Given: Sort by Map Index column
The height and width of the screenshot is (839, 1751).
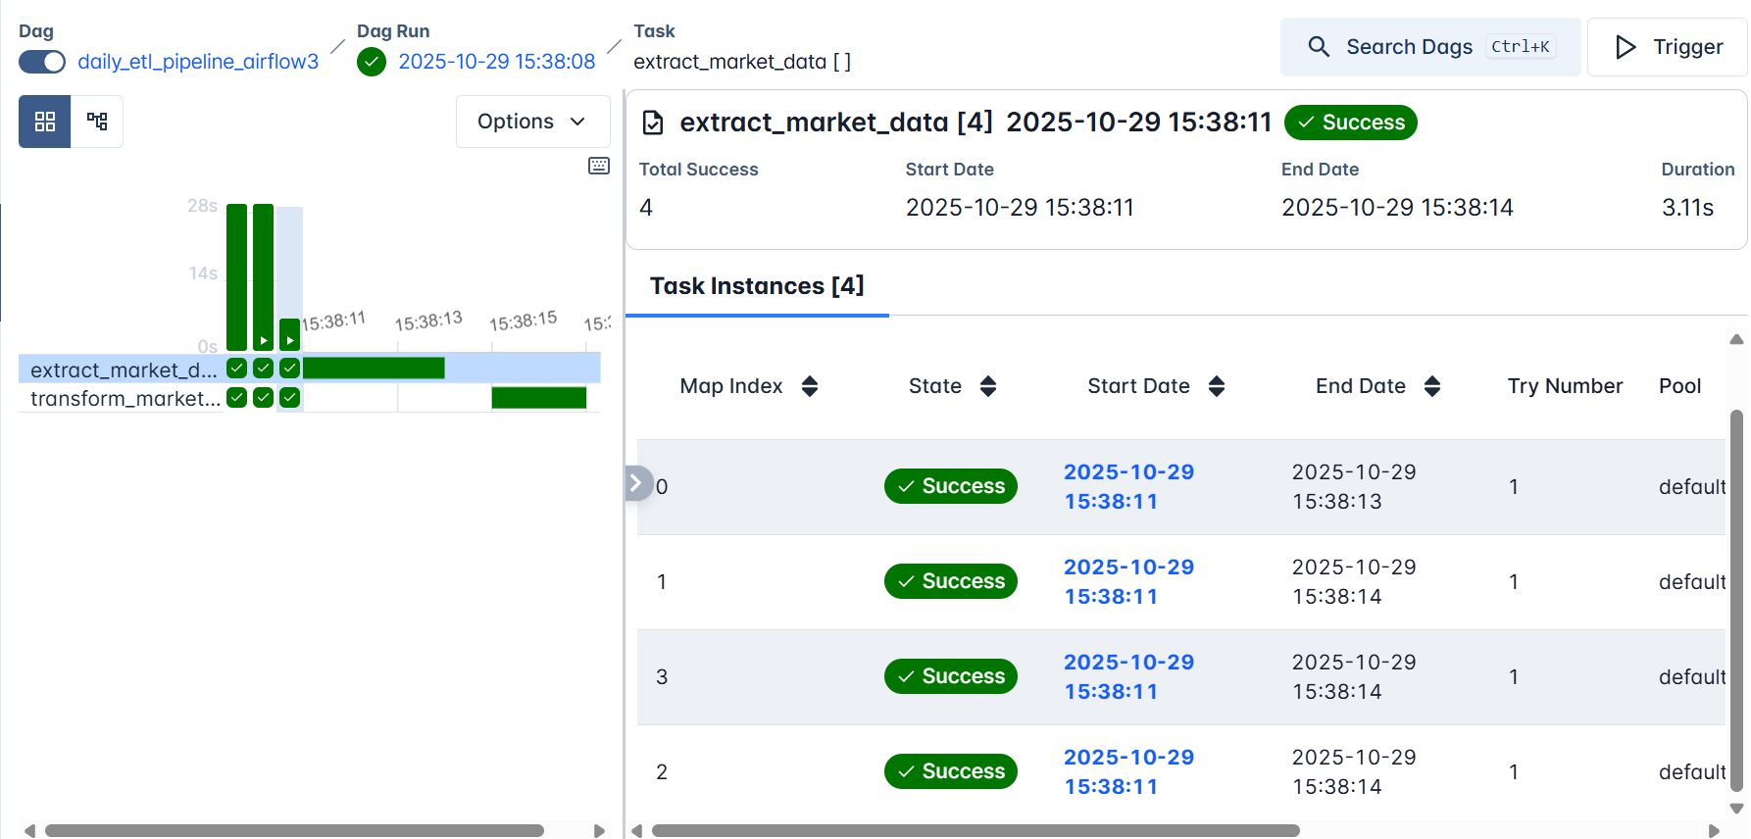Looking at the screenshot, I should pyautogui.click(x=809, y=386).
